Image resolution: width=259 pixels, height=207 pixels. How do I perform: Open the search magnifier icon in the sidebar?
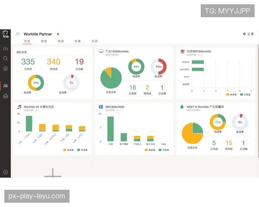coord(6,59)
